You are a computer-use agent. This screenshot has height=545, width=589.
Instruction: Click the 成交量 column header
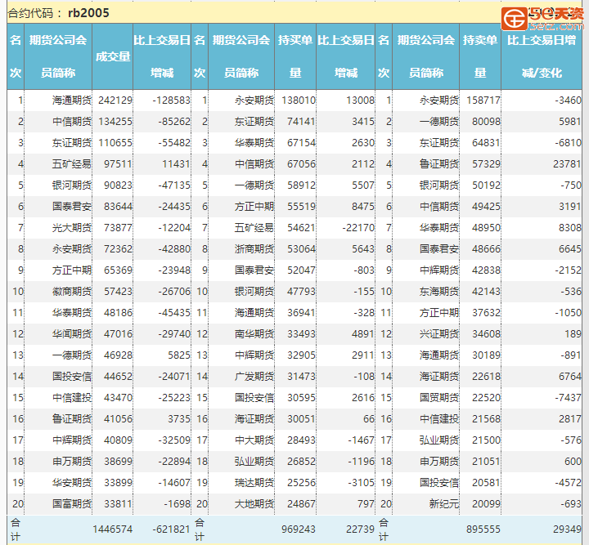coord(113,56)
